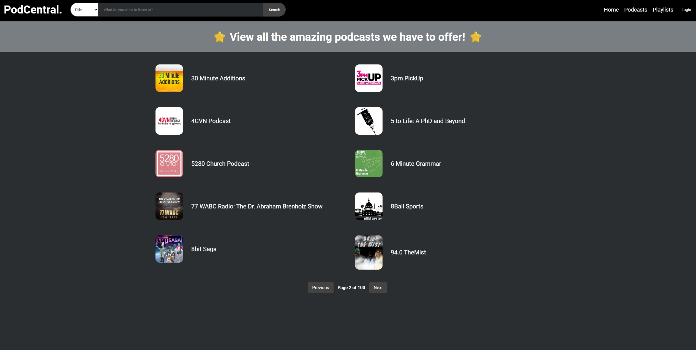
Task: Open the 30 Minute Additions podcast artwork
Action: (169, 78)
